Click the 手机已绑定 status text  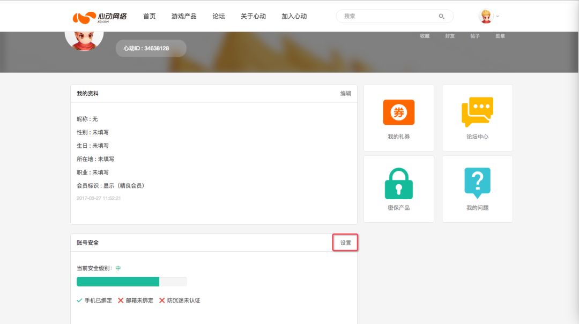point(98,300)
